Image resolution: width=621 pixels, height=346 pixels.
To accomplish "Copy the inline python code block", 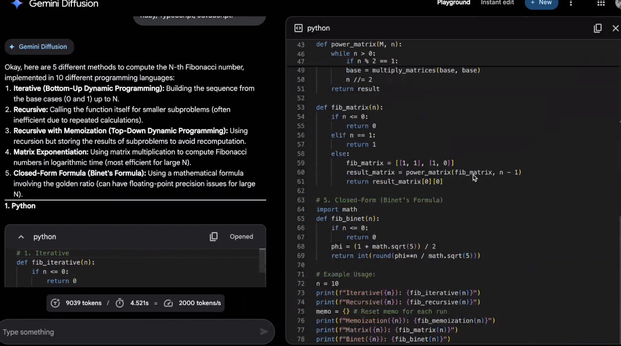I will [213, 237].
